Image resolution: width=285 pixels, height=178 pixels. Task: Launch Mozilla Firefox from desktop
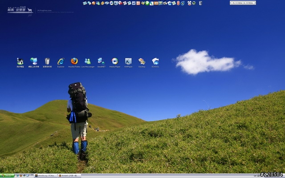click(74, 61)
